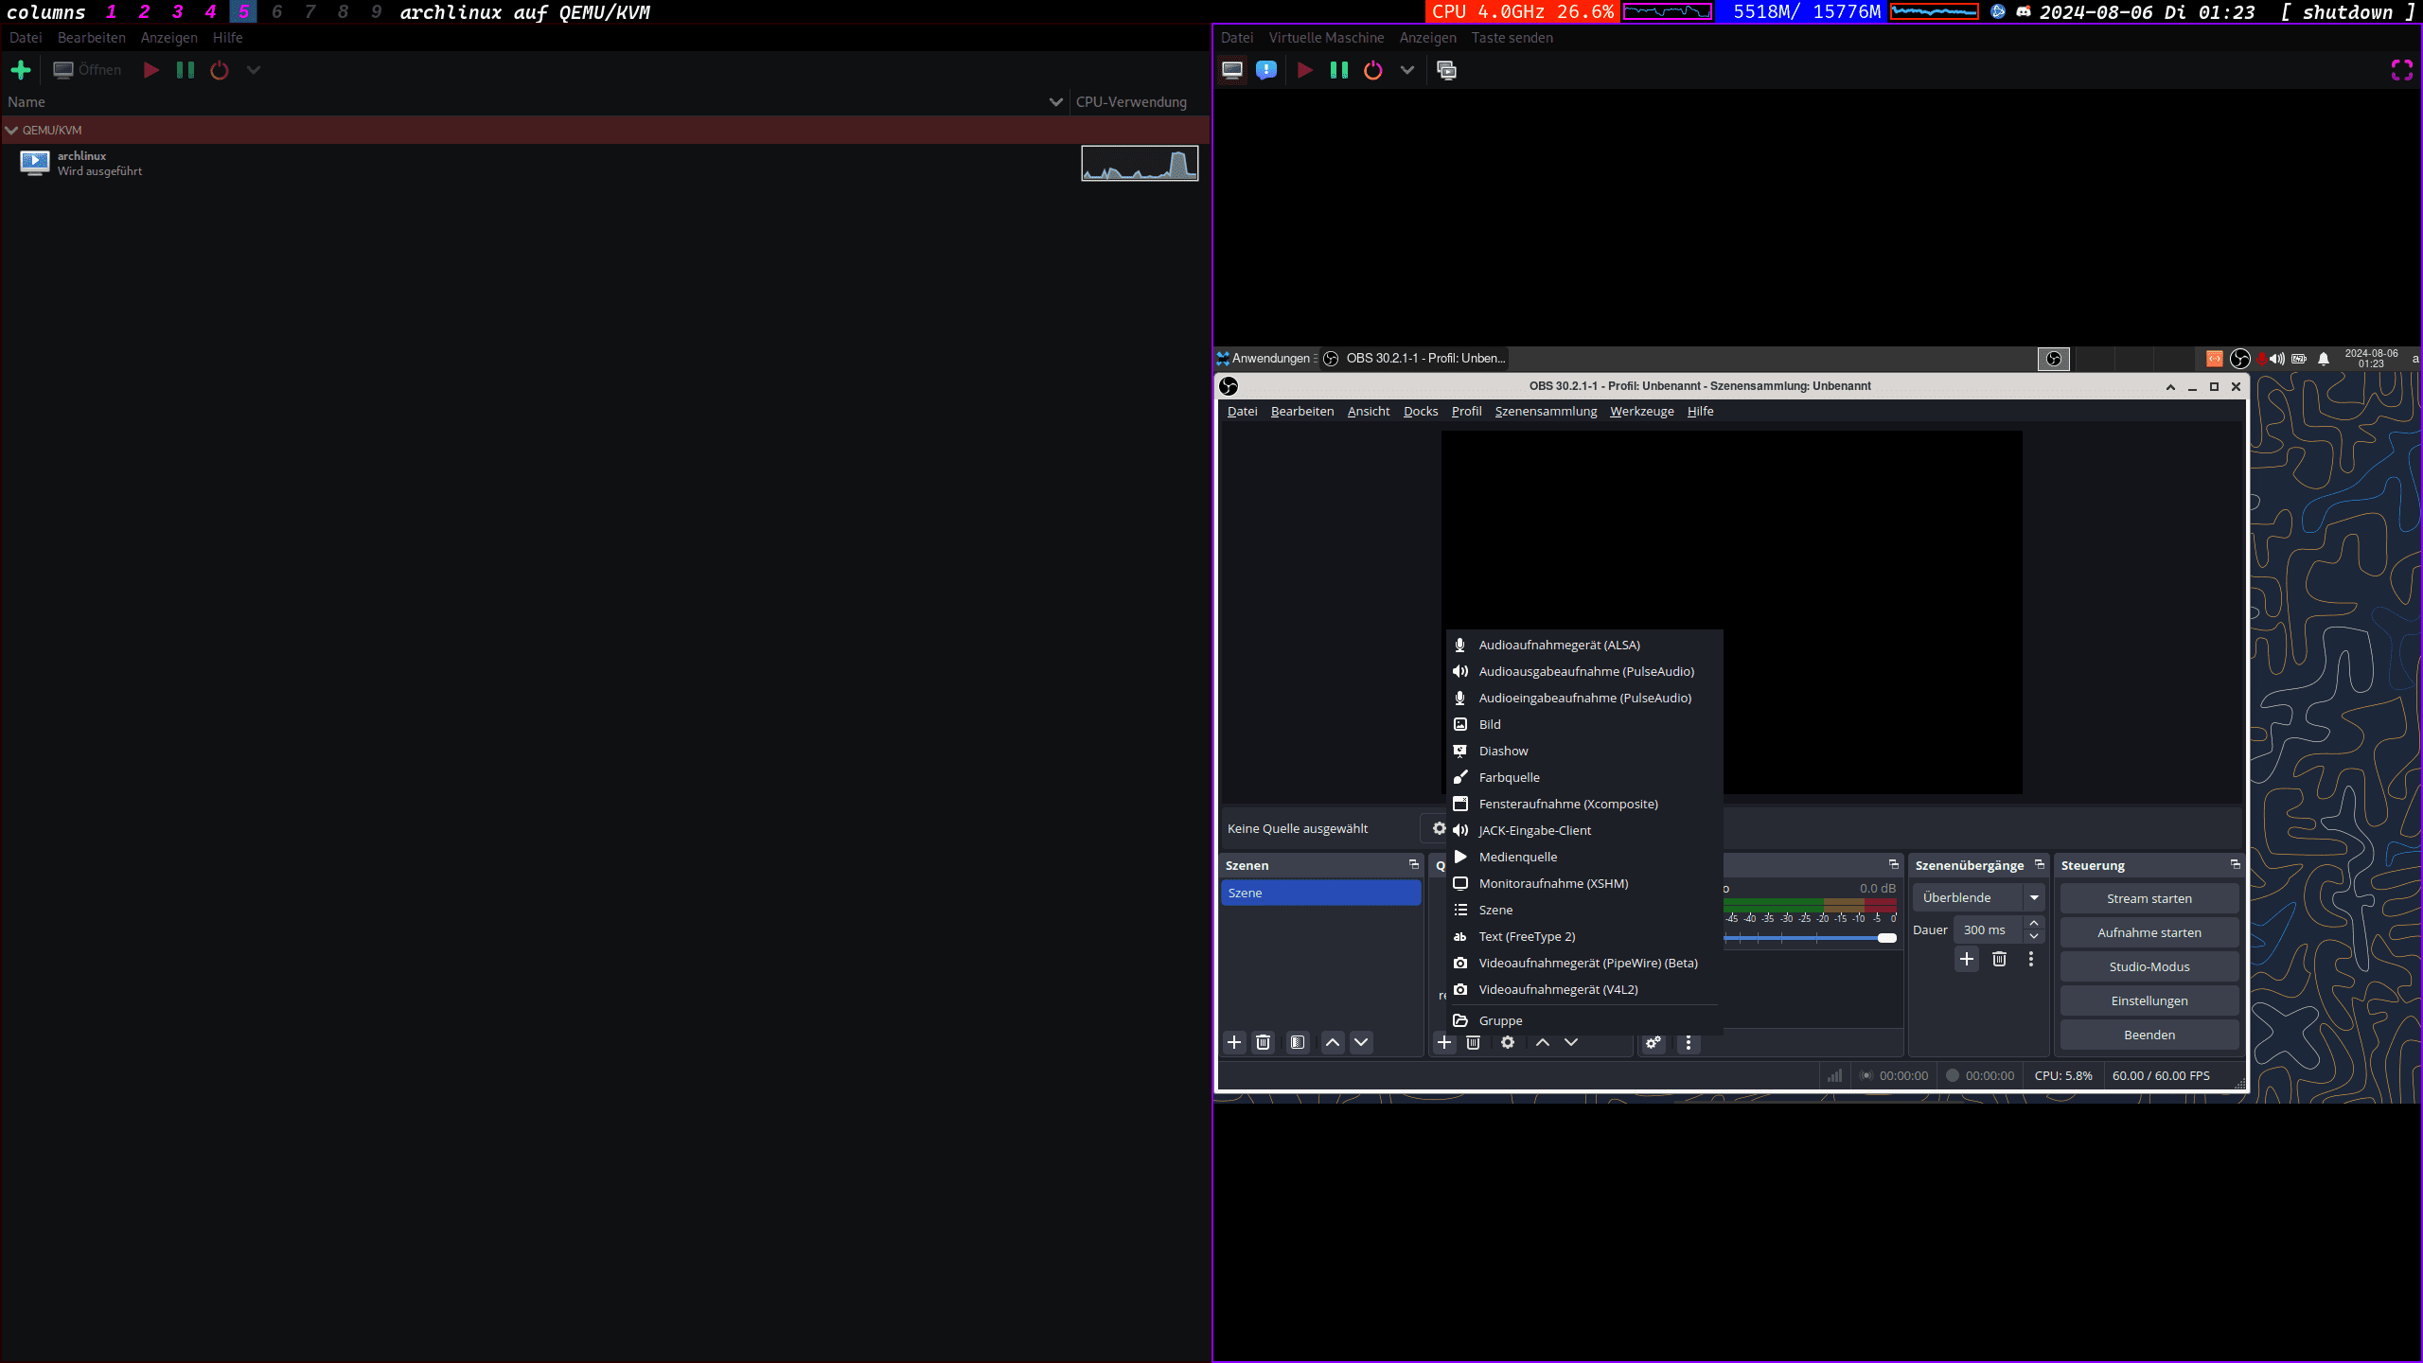2423x1363 pixels.
Task: Show graphical console in VM viewer
Action: [x=1232, y=70]
